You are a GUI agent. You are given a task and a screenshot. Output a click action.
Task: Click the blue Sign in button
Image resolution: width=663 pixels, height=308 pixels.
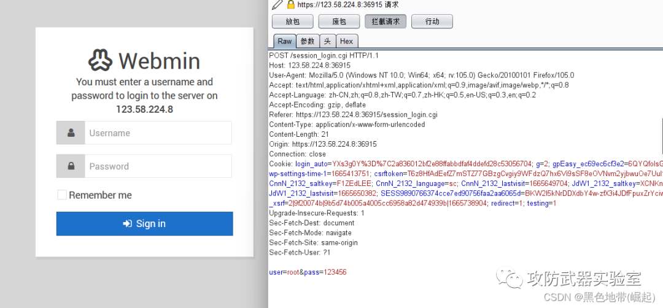point(145,223)
